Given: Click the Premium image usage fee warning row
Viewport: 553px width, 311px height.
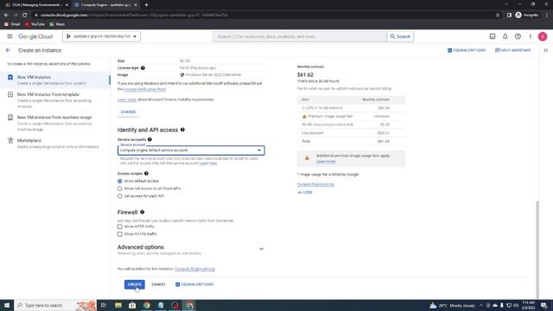Looking at the screenshot, I should 352,117.
